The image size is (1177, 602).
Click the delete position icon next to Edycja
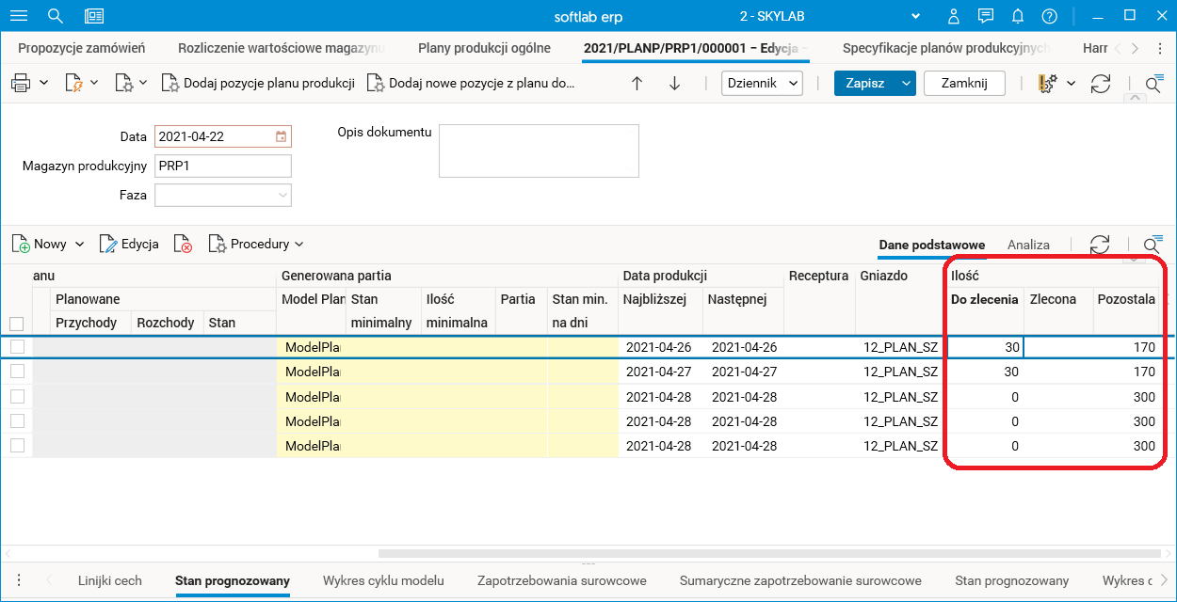[184, 245]
